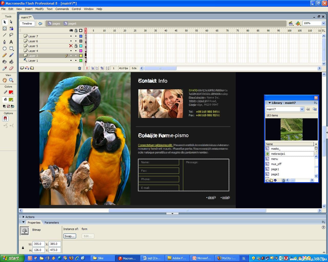Open the mainV7 library document dropdown
328x262 pixels.
tap(302, 109)
